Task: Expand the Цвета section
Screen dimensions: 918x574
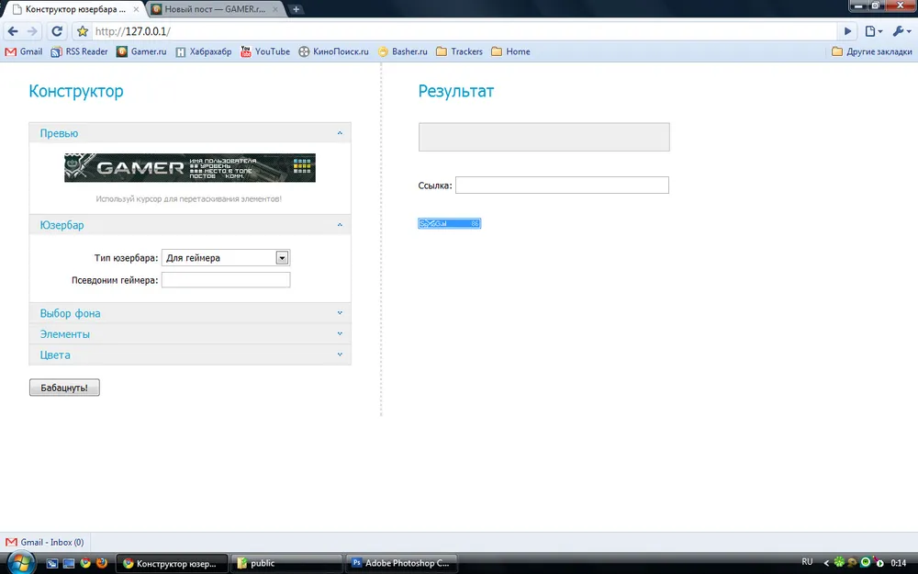Action: [x=189, y=355]
